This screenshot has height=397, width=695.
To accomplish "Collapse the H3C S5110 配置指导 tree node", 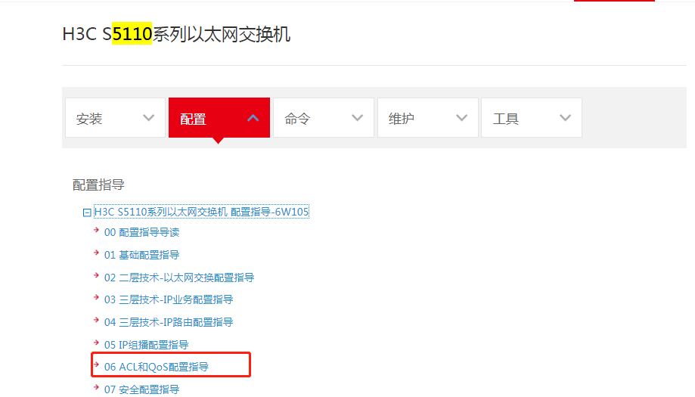I will [x=87, y=212].
